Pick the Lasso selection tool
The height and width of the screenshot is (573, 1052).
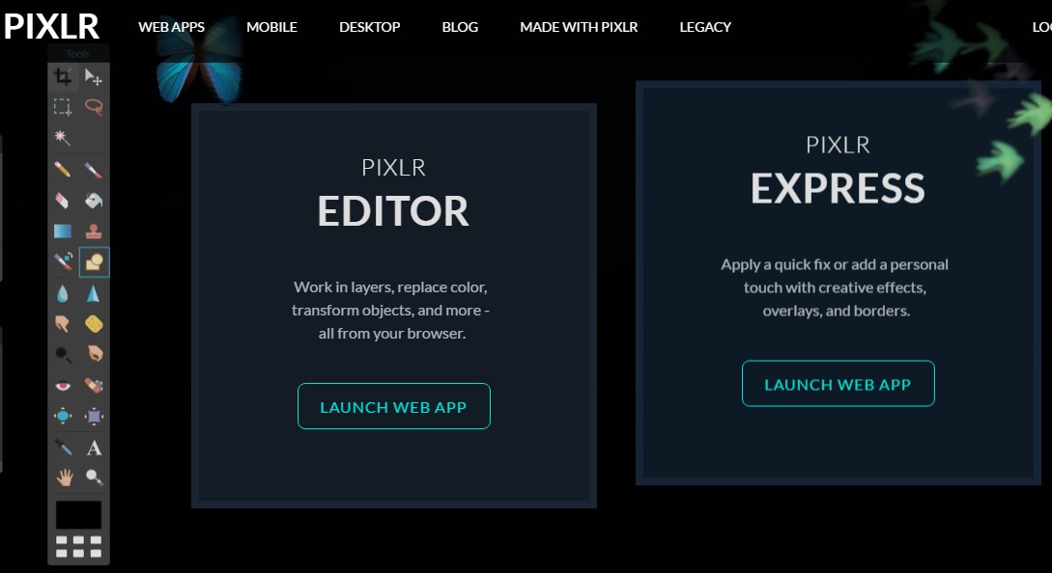click(94, 106)
